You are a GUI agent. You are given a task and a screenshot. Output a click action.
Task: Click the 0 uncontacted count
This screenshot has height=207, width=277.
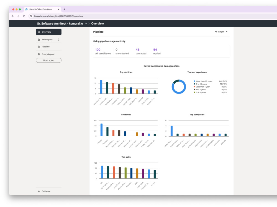click(122, 51)
